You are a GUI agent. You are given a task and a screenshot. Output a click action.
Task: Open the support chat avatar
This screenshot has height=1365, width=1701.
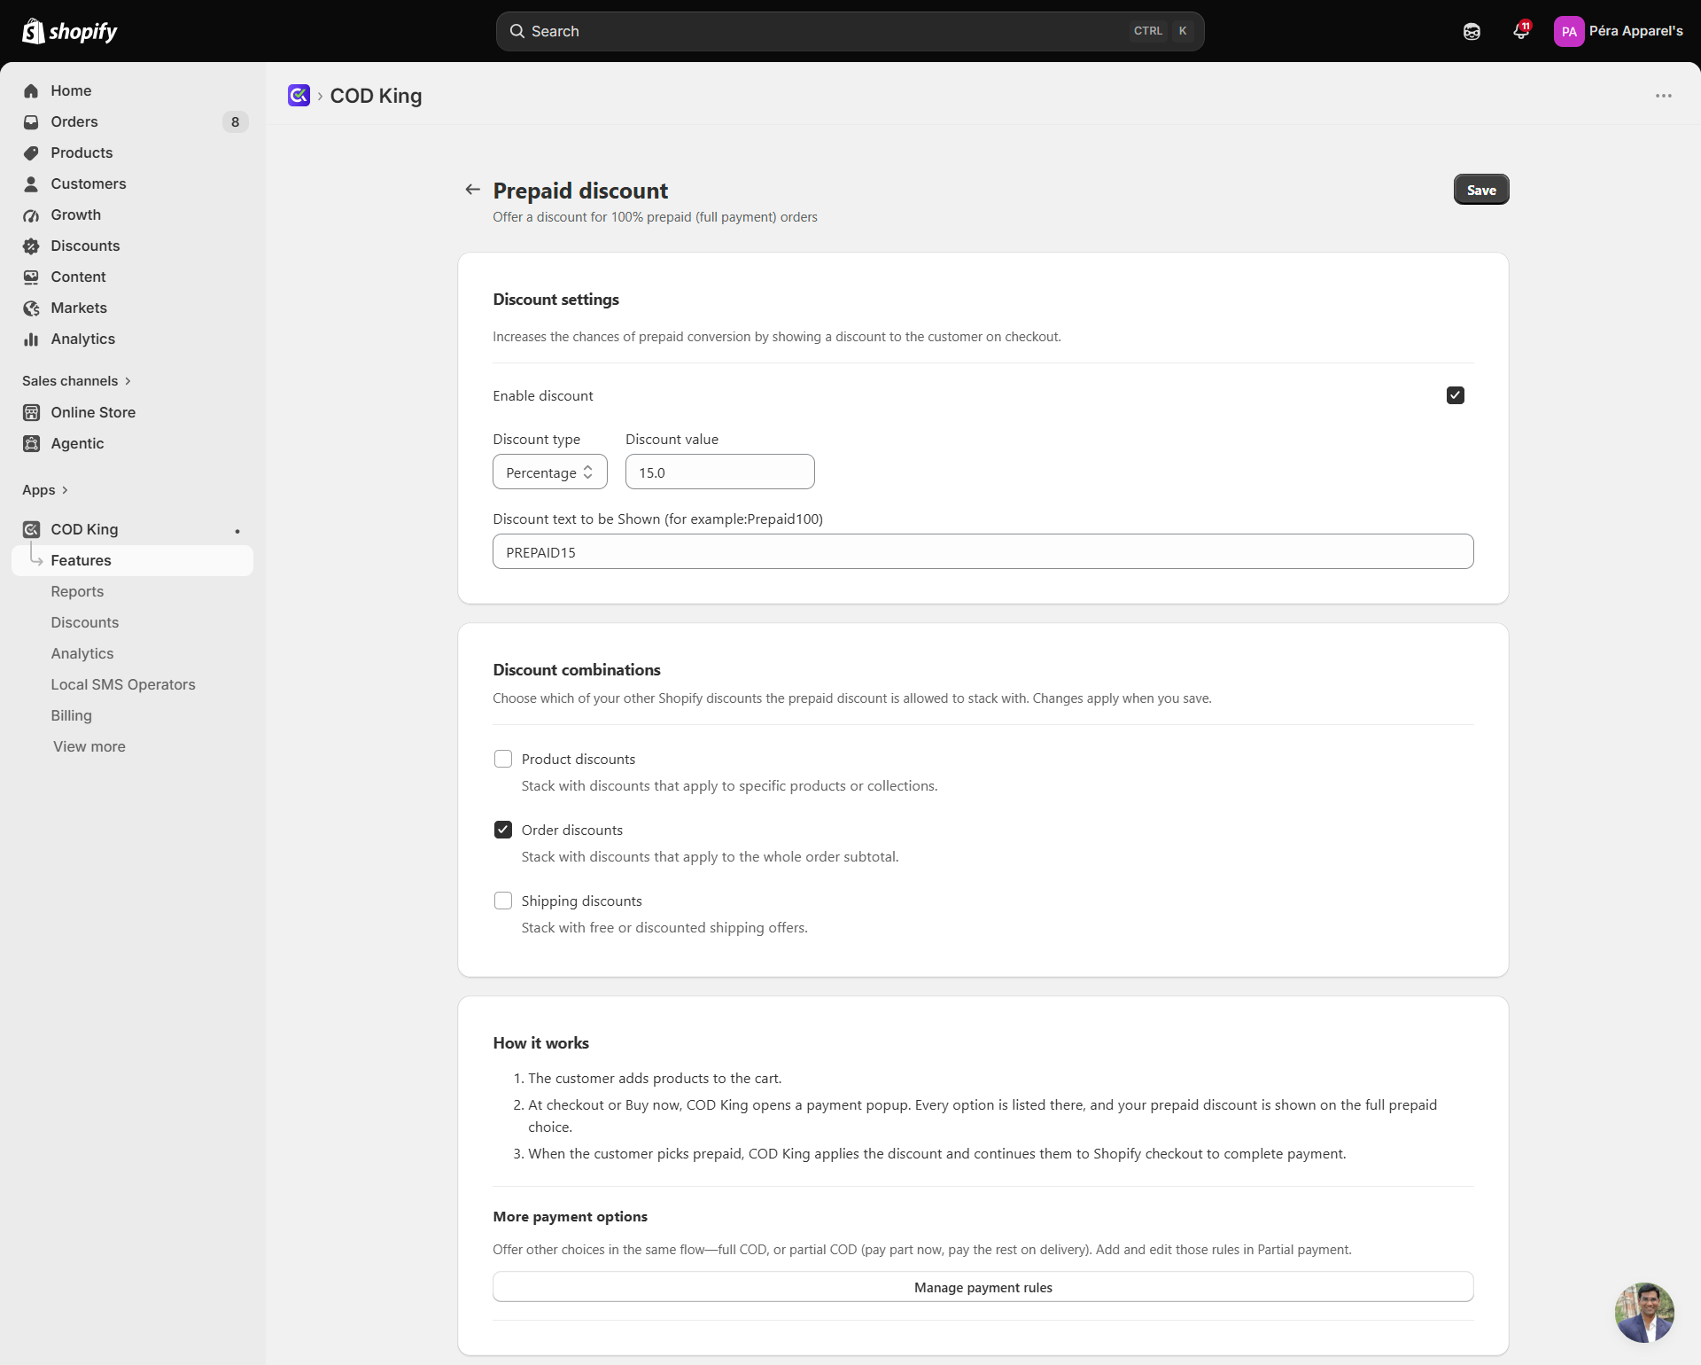tap(1644, 1313)
